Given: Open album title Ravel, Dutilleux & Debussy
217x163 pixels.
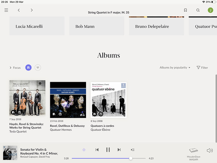Looking at the screenshot, I should coord(67,126).
